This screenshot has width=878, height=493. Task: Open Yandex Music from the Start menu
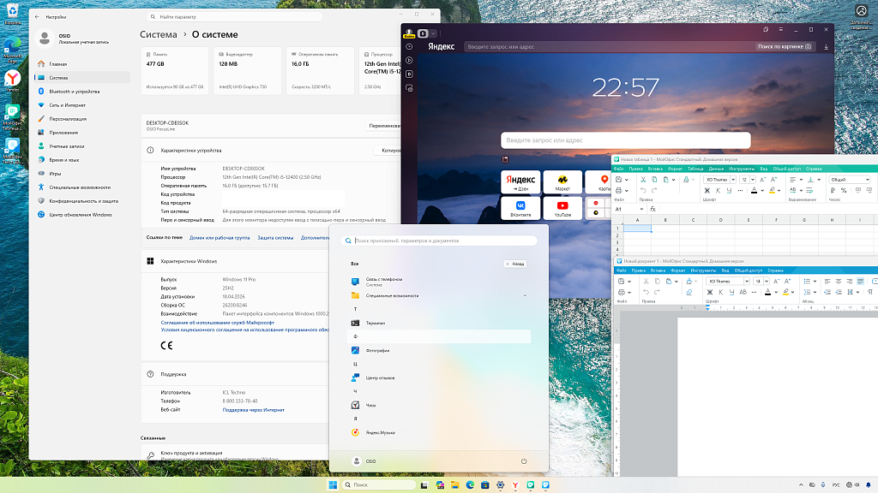tap(438, 432)
